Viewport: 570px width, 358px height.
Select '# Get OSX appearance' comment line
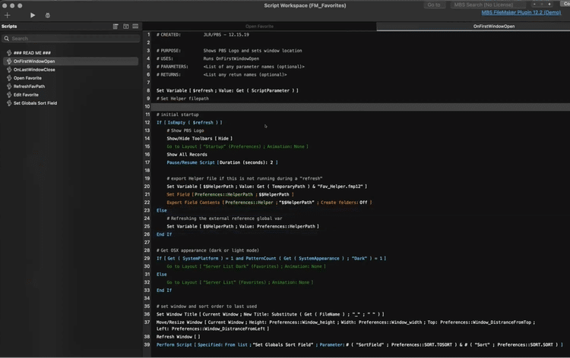[x=207, y=250]
